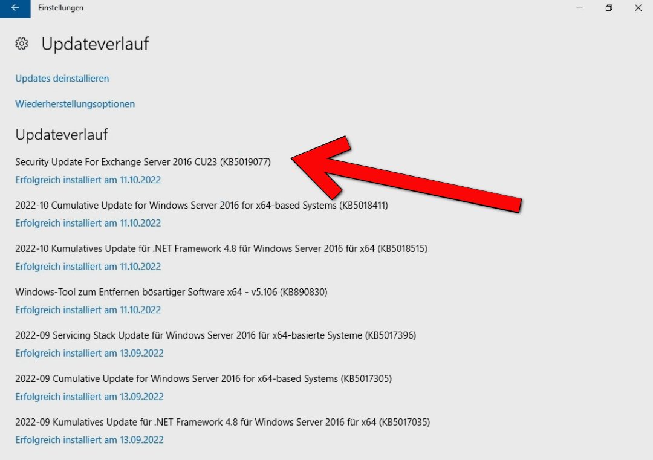Select 2022-10 Cumulative Update KB5018411 entry
The image size is (653, 460).
click(201, 206)
